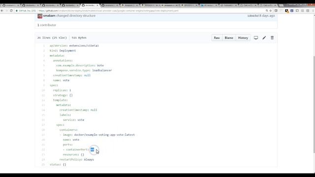Delete this file with the trash icon
Image resolution: width=315 pixels, height=177 pixels.
[x=272, y=38]
